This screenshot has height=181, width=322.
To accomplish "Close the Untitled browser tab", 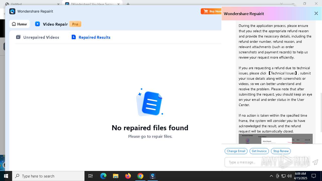I will pyautogui.click(x=58, y=4).
